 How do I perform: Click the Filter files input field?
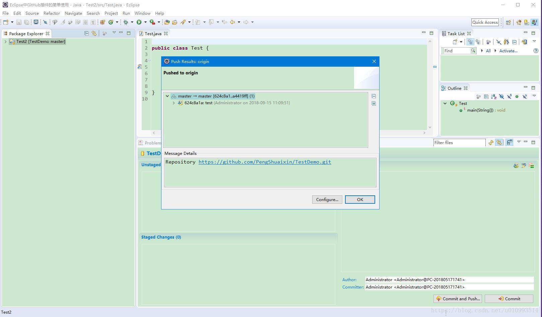click(x=459, y=142)
